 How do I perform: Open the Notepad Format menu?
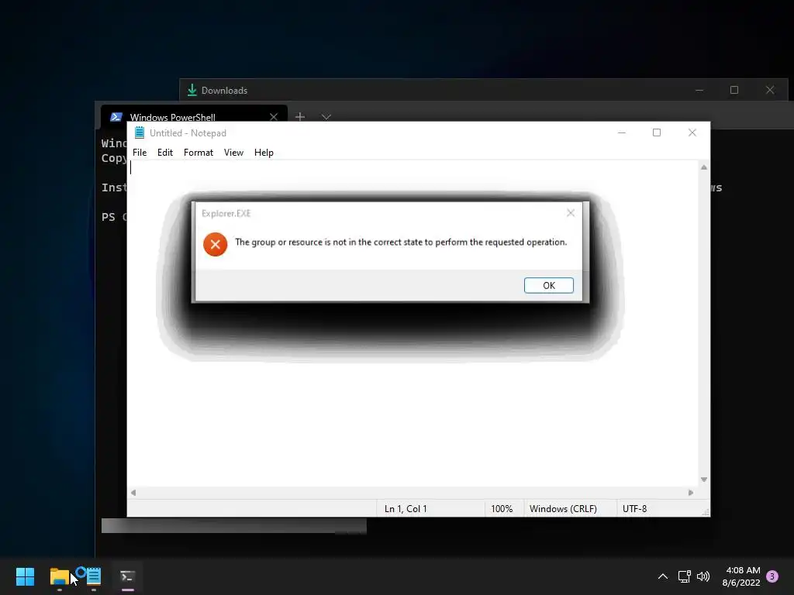pos(198,153)
